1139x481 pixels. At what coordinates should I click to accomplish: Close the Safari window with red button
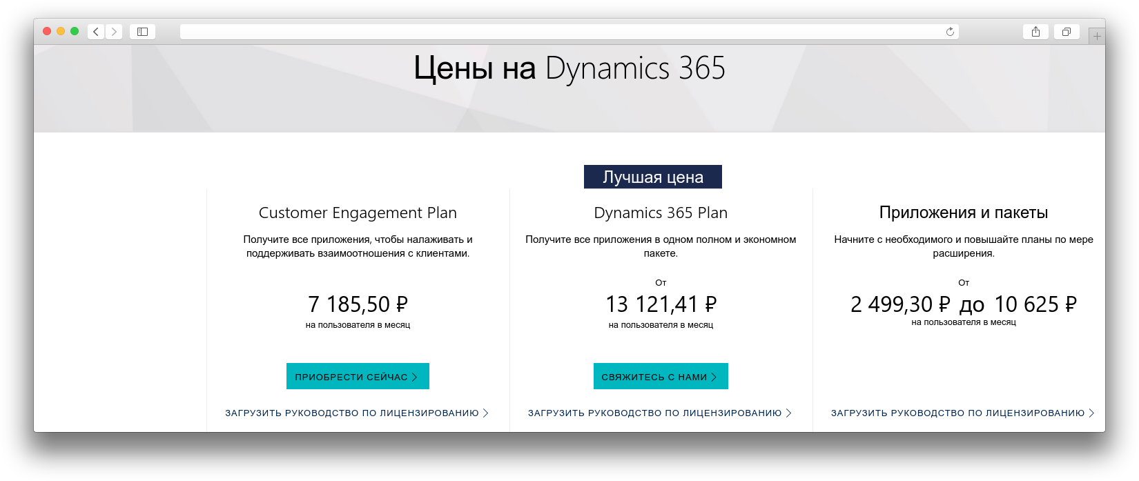[x=47, y=31]
